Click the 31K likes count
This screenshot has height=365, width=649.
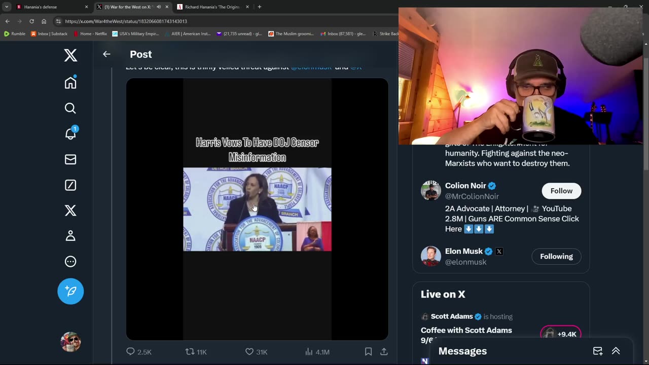[x=262, y=352]
